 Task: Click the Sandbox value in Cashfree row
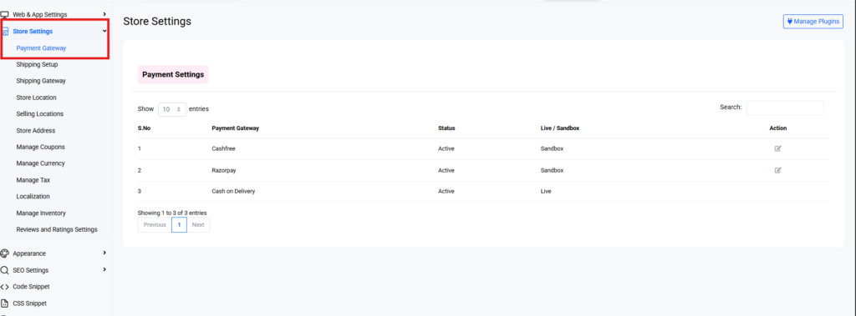tap(552, 148)
